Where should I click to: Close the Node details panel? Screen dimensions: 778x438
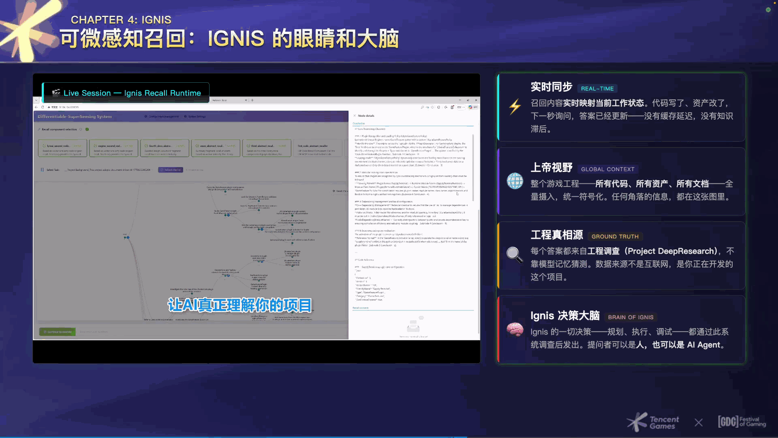tap(354, 115)
